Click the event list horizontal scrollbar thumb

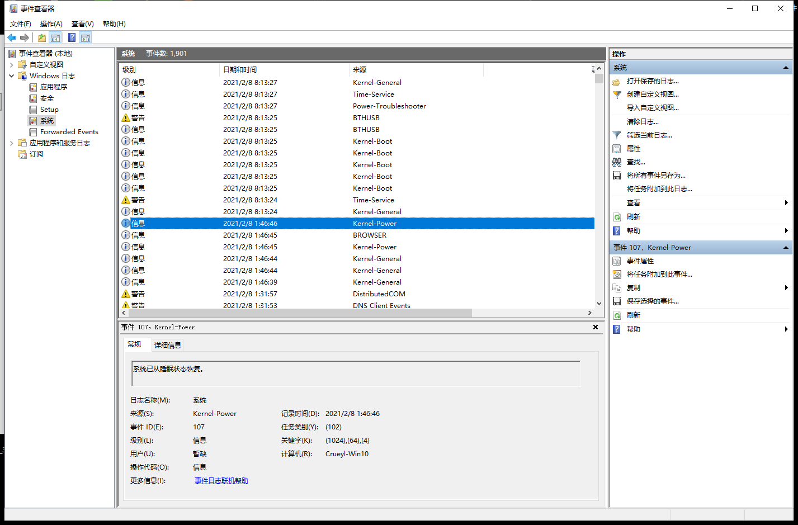pos(300,313)
